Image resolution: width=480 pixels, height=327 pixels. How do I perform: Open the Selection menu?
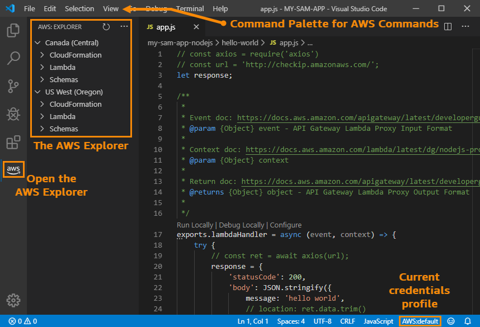(79, 8)
